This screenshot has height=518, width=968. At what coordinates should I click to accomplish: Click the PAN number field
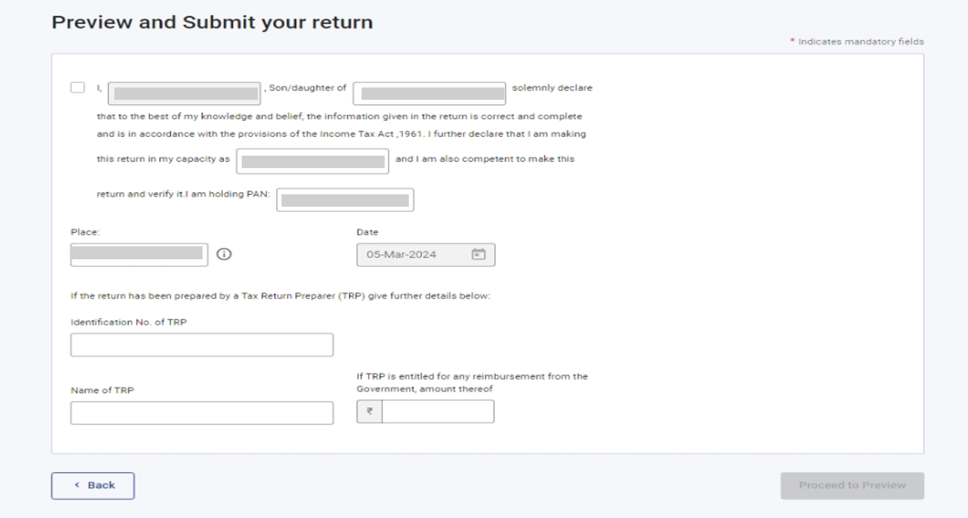pyautogui.click(x=345, y=200)
